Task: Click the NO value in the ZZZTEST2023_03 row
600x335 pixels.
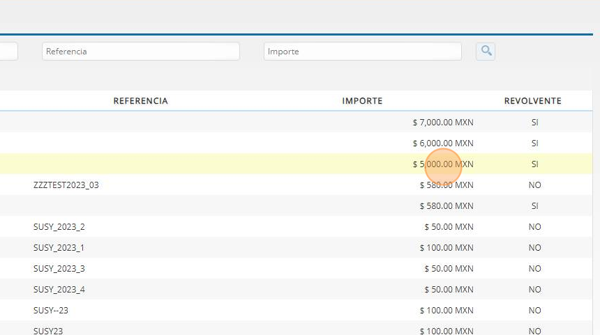Action: point(534,185)
